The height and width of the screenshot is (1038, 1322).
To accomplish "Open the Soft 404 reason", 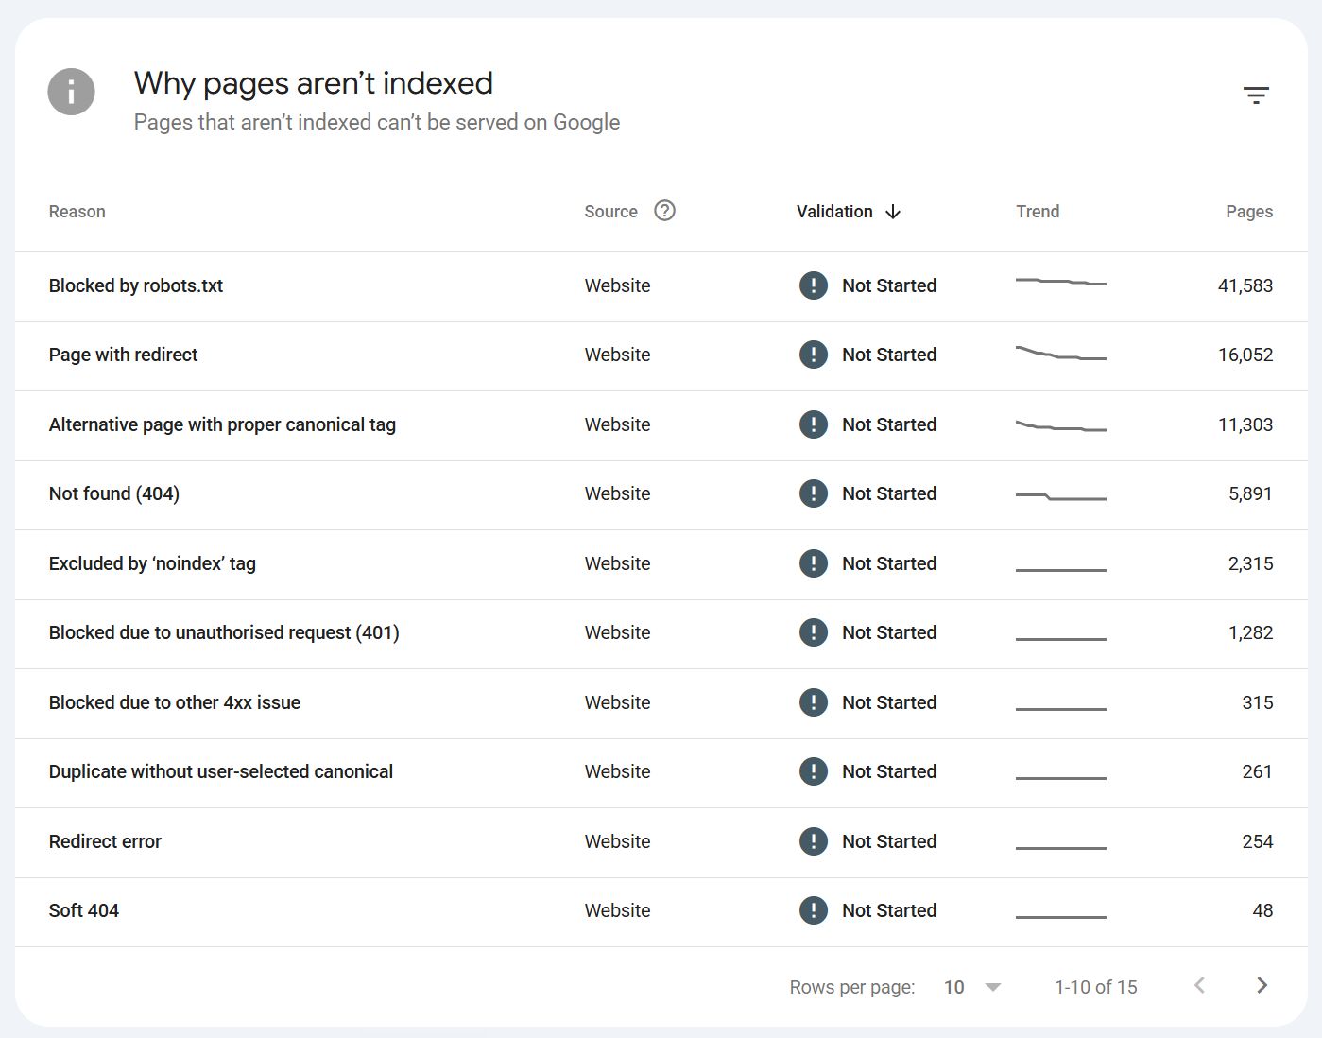I will point(84,910).
